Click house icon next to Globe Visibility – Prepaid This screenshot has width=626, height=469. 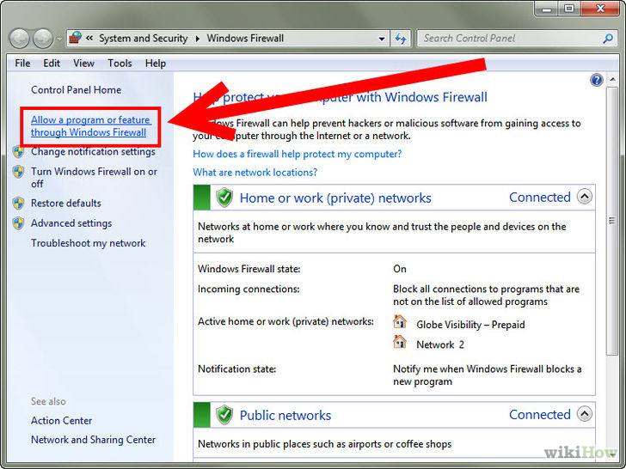tap(400, 322)
